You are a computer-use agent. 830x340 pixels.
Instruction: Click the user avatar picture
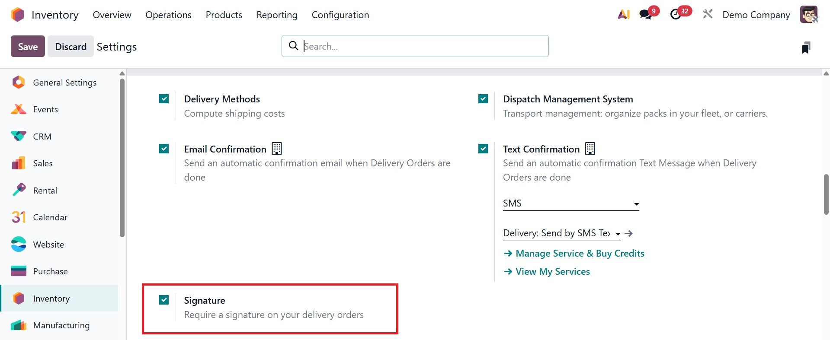pos(808,15)
